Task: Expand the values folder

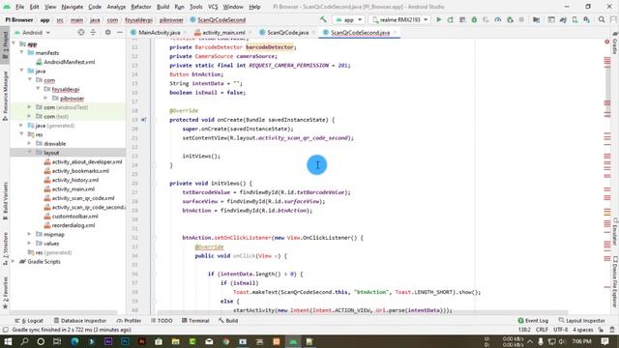Action: [29, 243]
